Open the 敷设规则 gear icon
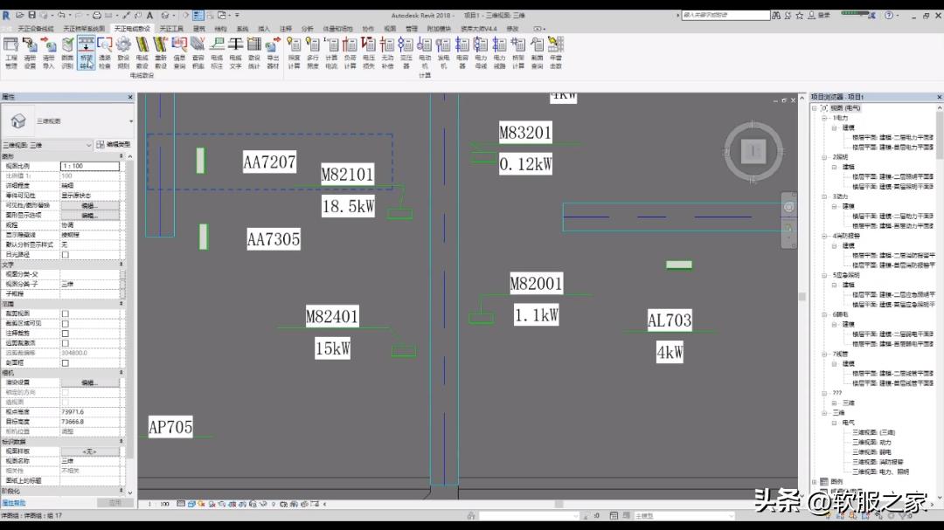Viewport: 944px width, 530px height. (x=123, y=45)
